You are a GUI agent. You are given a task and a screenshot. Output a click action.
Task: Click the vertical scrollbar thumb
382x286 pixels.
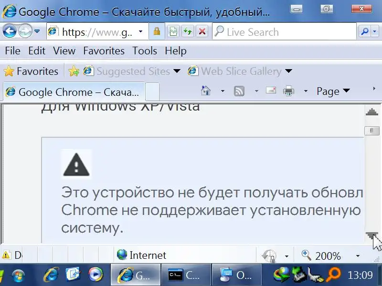[x=372, y=131]
